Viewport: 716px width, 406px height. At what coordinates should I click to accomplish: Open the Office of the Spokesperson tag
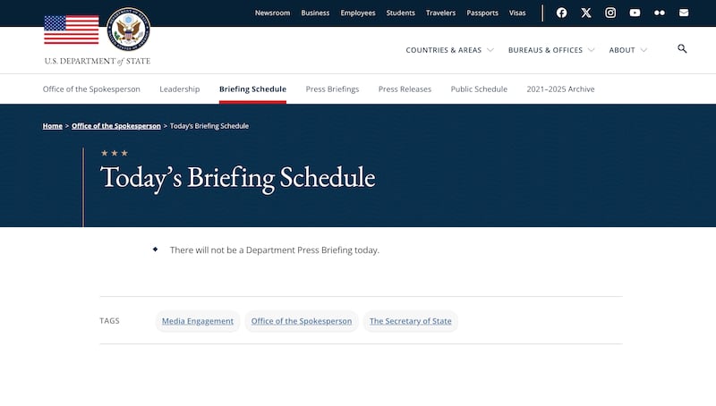[302, 321]
